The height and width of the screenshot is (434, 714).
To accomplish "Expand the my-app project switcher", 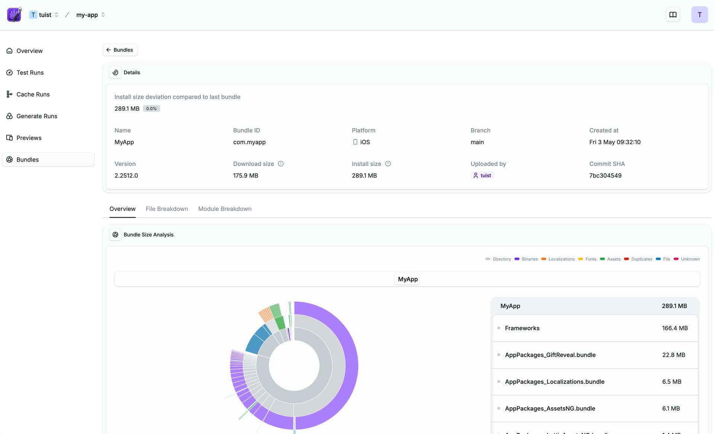I will pyautogui.click(x=103, y=15).
